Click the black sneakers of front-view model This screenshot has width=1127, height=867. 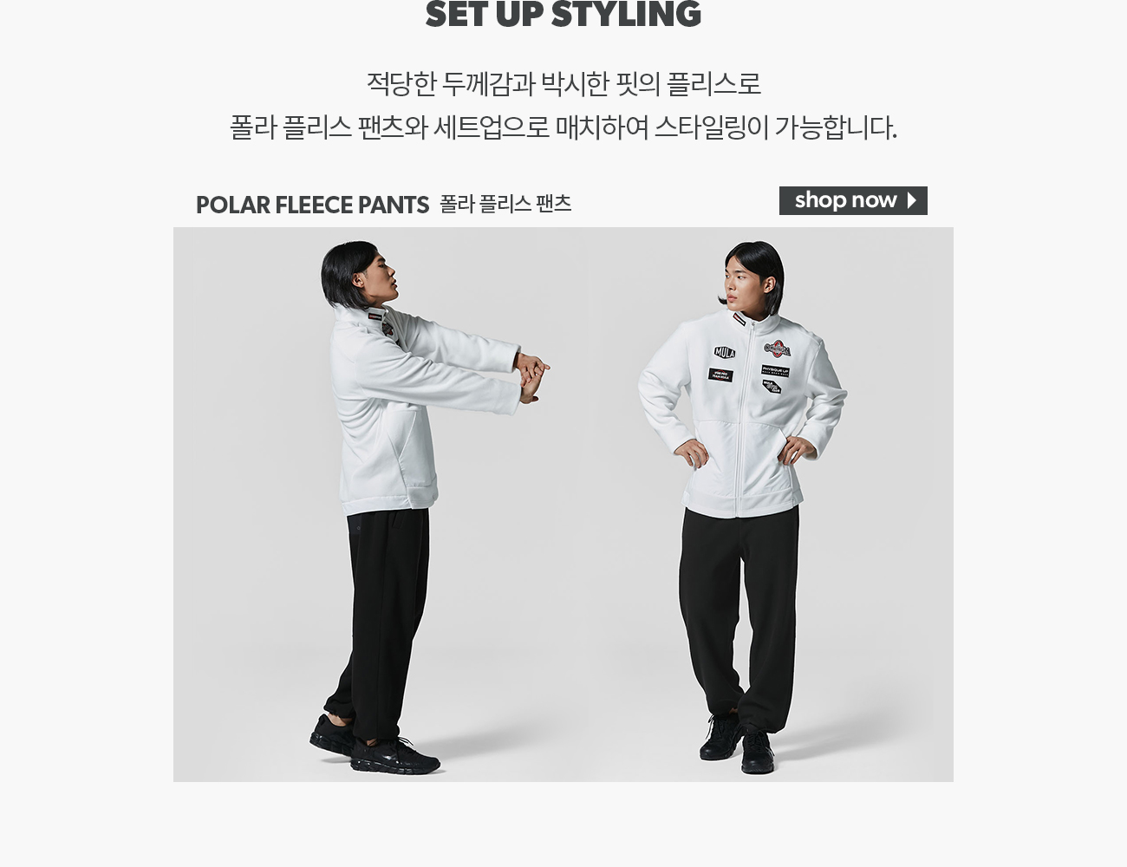tap(737, 744)
